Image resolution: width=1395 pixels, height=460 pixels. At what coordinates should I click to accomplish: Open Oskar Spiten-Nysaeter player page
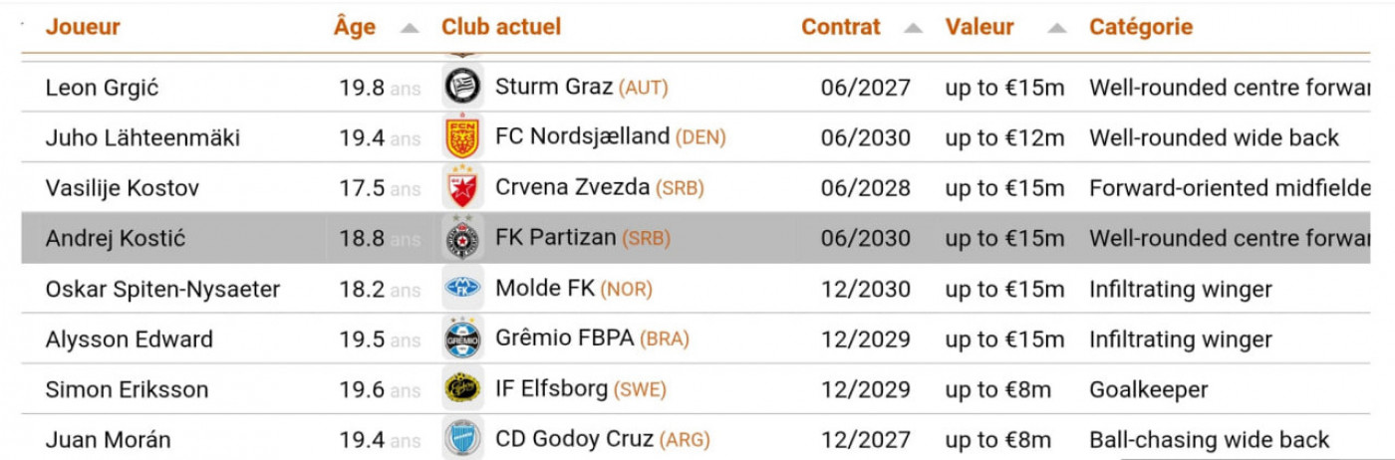(x=162, y=290)
